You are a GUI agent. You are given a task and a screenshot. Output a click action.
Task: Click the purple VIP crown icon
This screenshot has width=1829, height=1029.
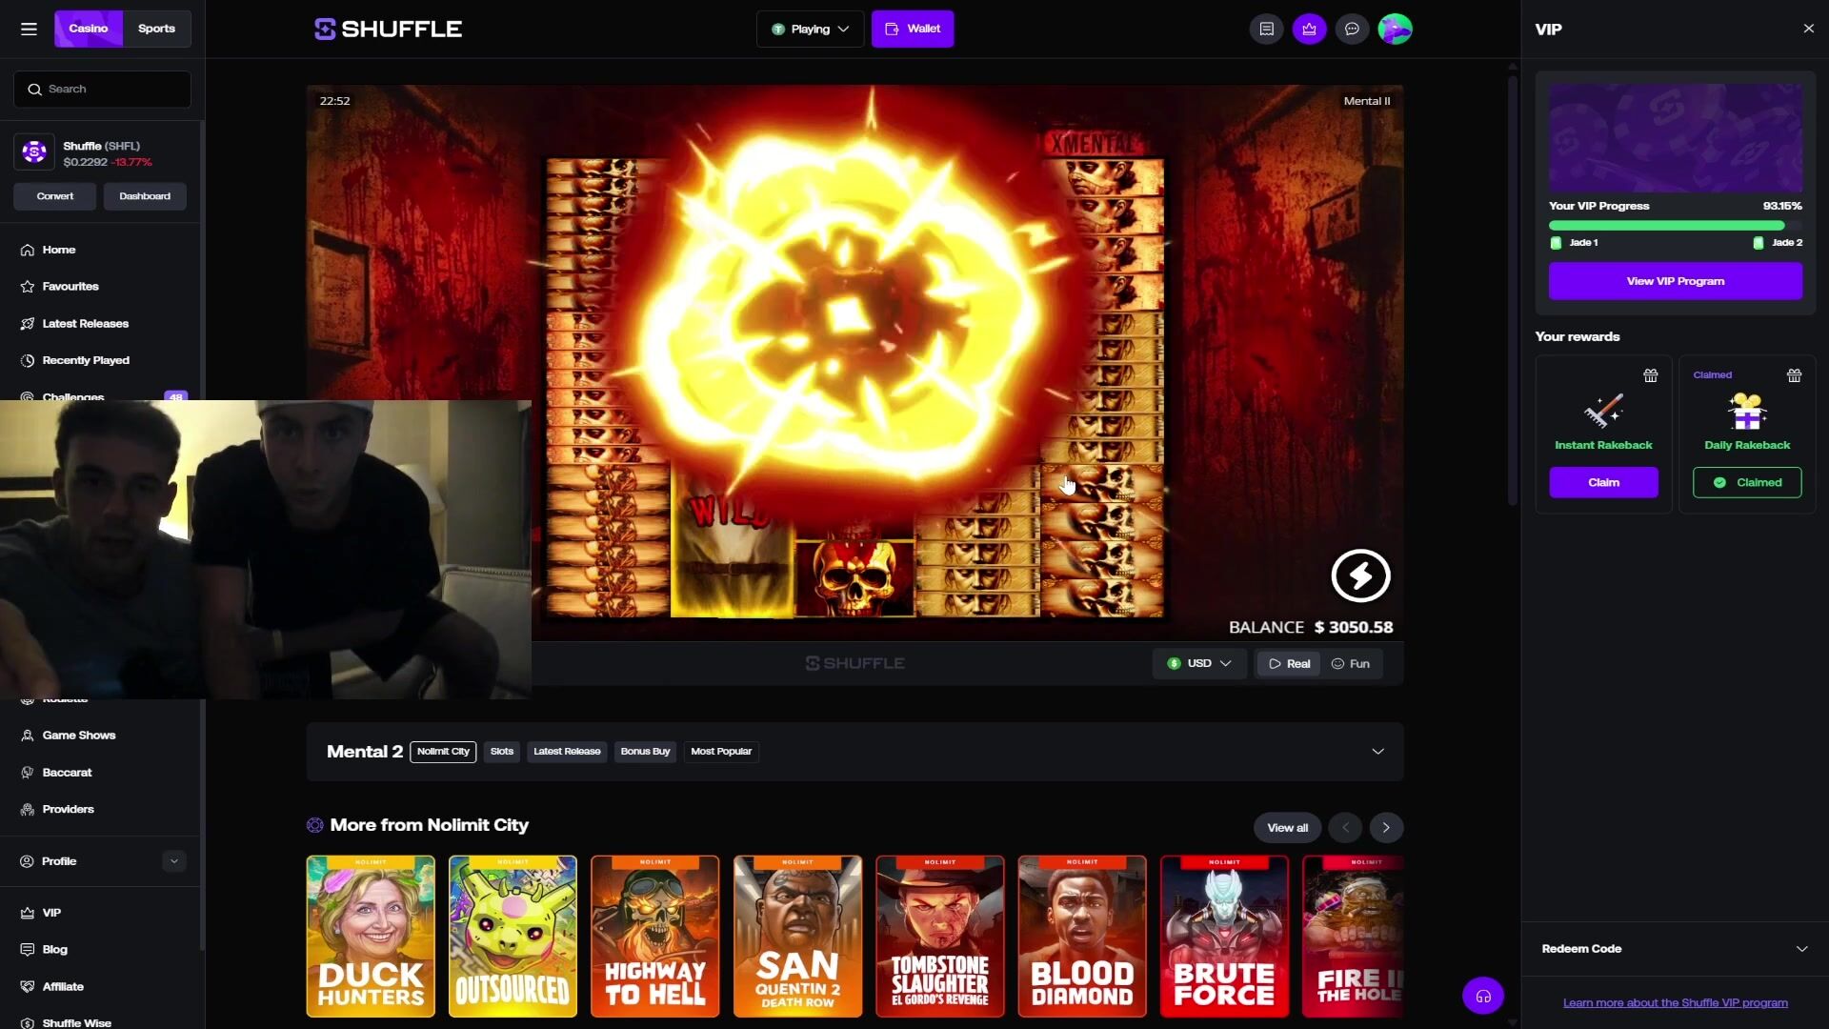tap(1309, 29)
